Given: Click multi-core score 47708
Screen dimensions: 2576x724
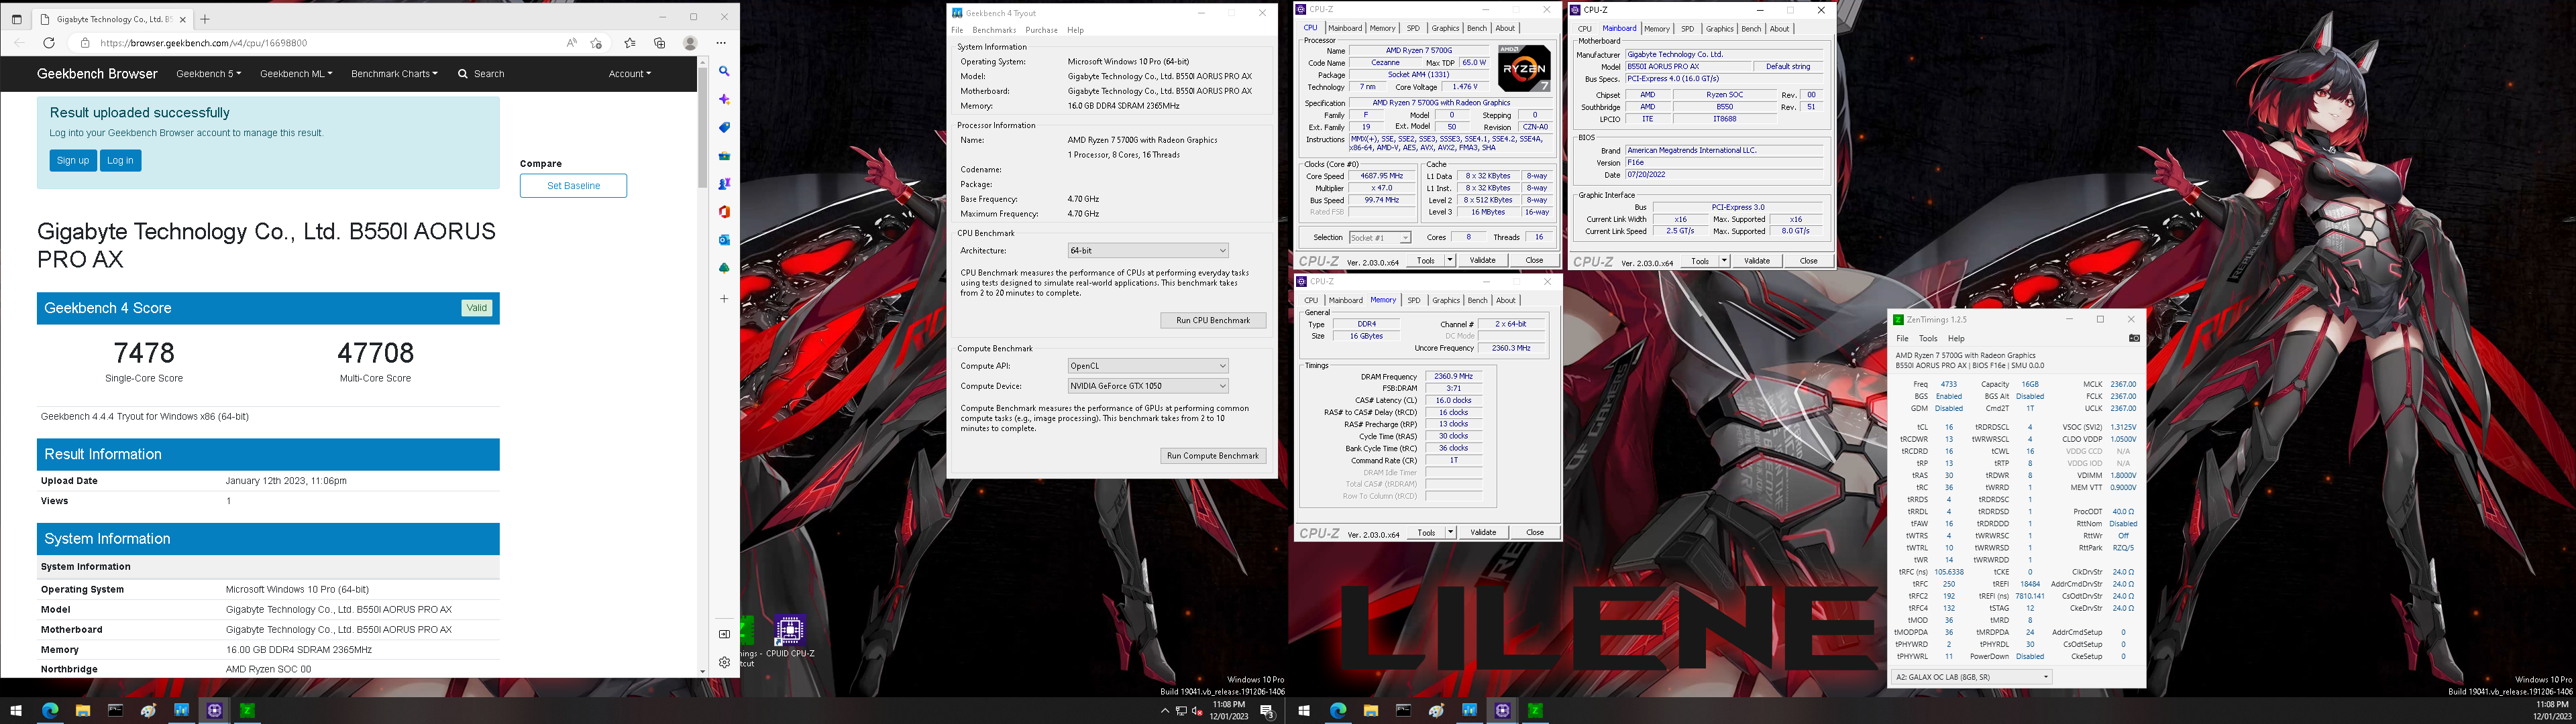Looking at the screenshot, I should click(375, 353).
